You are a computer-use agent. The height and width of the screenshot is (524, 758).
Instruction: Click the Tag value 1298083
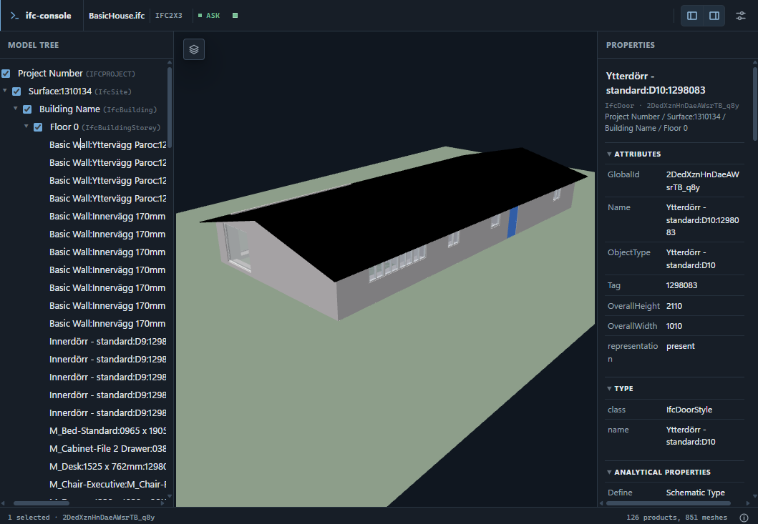click(681, 285)
